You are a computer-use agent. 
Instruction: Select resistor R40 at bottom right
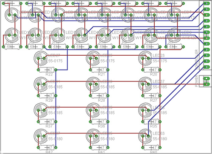[151, 147]
